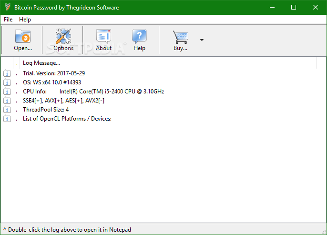Click info icon beside ThreadPool Size row

[x=7, y=110]
